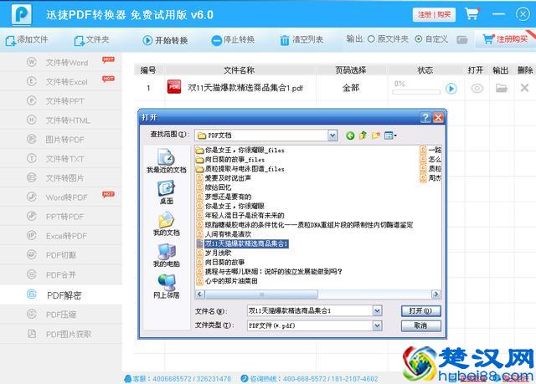
Task: Expand the 文件名 dropdown arrow
Action: (377, 310)
